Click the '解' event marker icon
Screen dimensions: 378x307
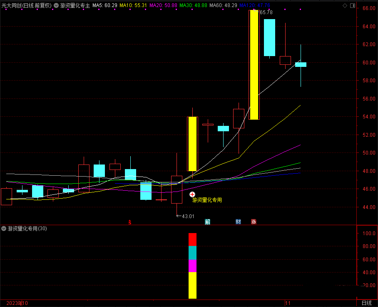tap(207, 222)
